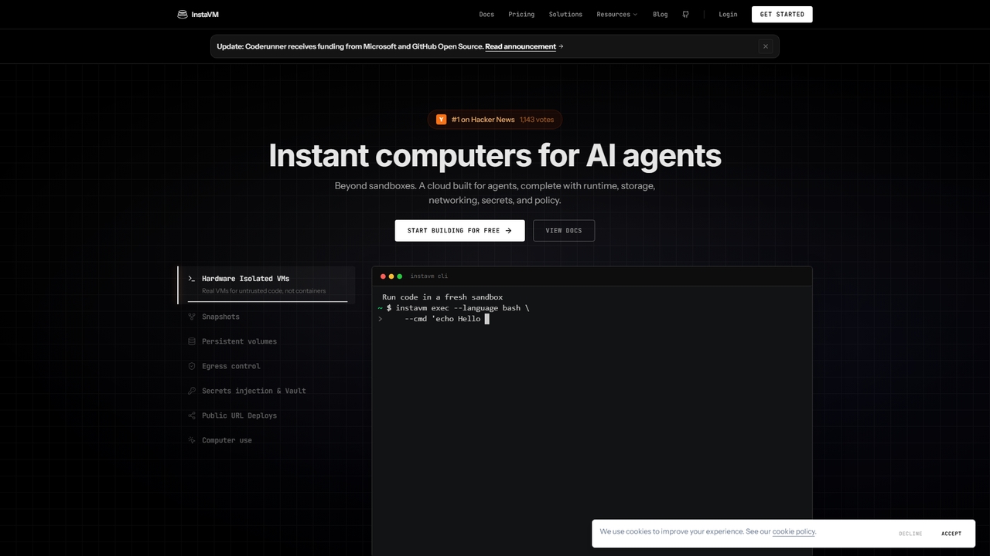Click the red terminal window dot
This screenshot has height=556, width=990.
tap(383, 276)
